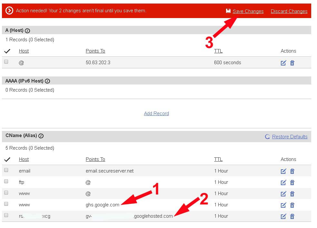Edit the A record pointing to 50.63.202.3
This screenshot has height=228, width=317.
click(x=283, y=63)
